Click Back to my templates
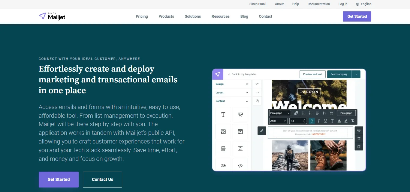Viewport: 410px width, 192px height. click(x=242, y=74)
